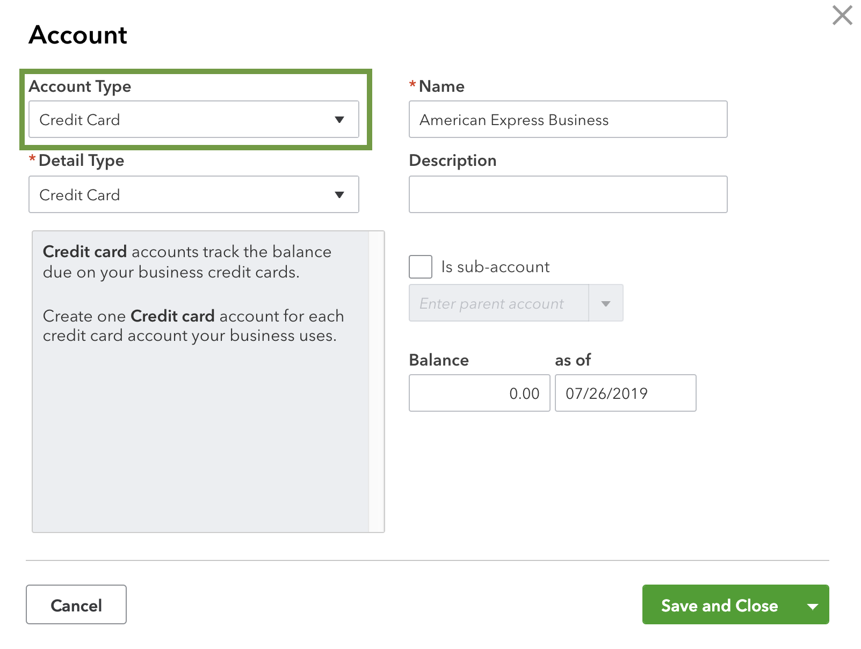Screen dimensions: 861x649
Task: Open the Detail Type dropdown
Action: 193,194
